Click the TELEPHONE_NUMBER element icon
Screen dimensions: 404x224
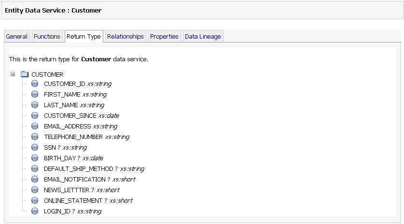point(35,136)
